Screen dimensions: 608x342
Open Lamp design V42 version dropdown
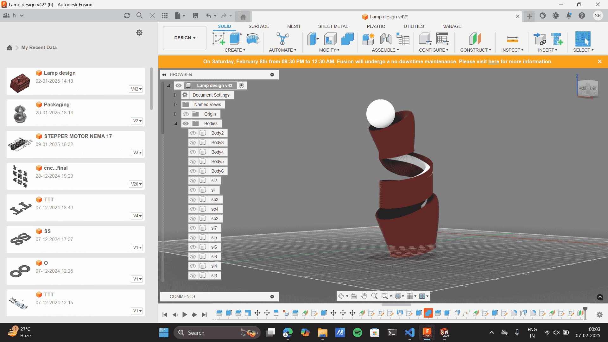(x=136, y=89)
